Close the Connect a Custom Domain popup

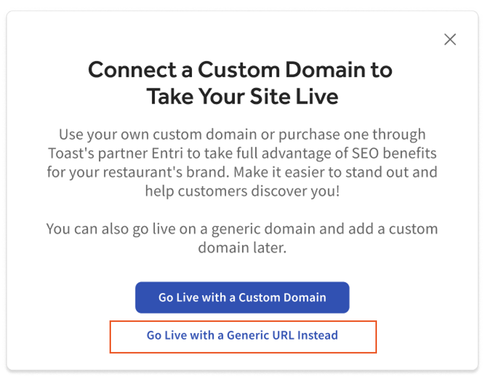tap(450, 39)
